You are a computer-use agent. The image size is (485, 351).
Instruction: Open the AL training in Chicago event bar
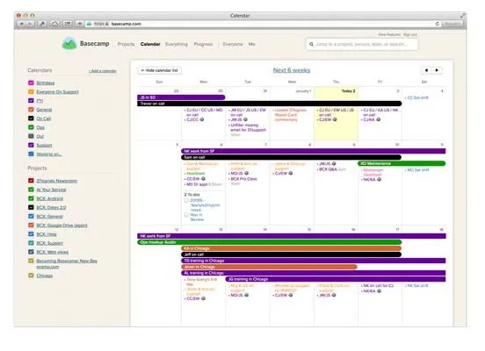pyautogui.click(x=314, y=273)
